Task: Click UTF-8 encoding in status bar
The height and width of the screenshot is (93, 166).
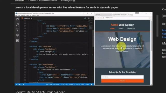Action: click(78, 84)
